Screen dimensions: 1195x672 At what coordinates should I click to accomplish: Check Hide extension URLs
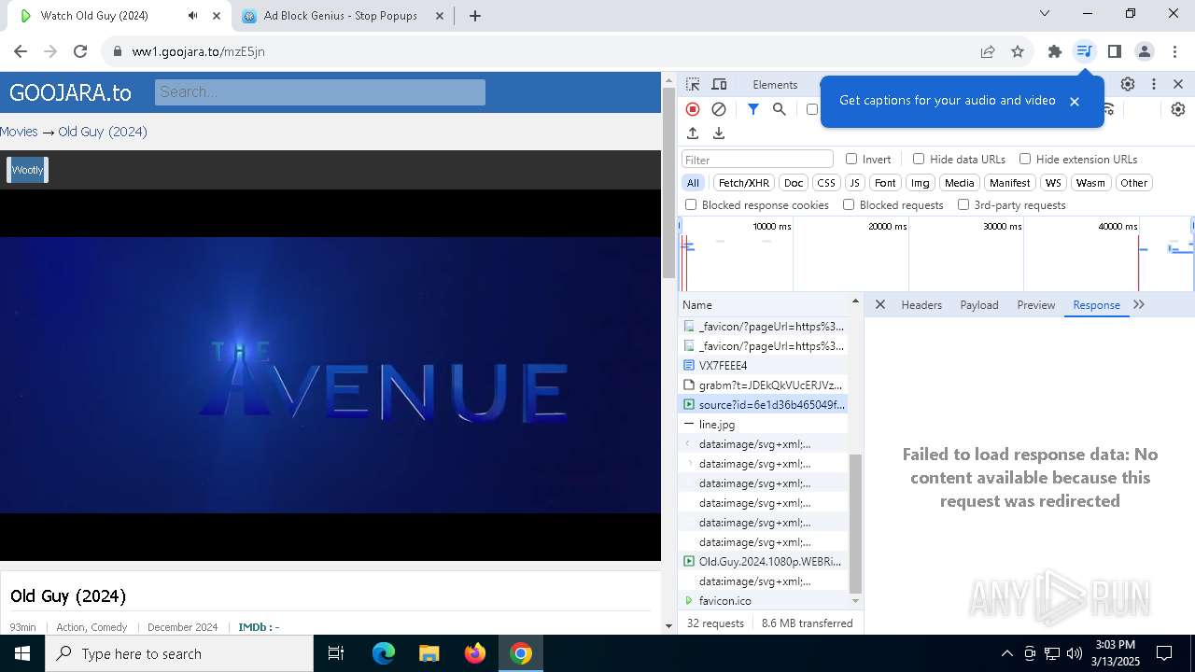point(1025,159)
